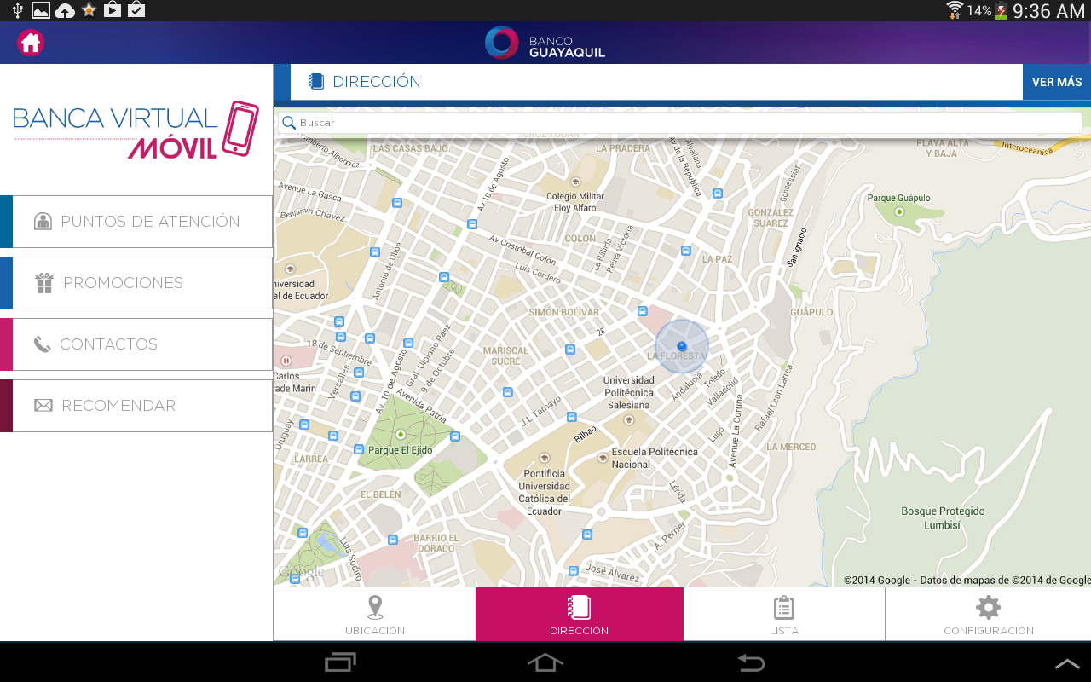Tap the "LARREA" map label
Screen dimensions: 1091x682
click(311, 459)
